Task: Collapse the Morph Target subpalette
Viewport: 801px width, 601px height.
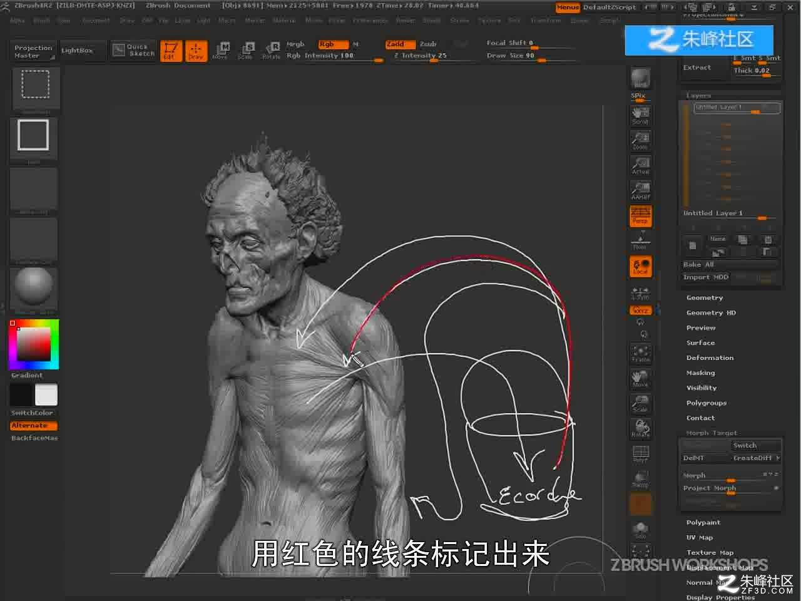Action: click(x=712, y=433)
